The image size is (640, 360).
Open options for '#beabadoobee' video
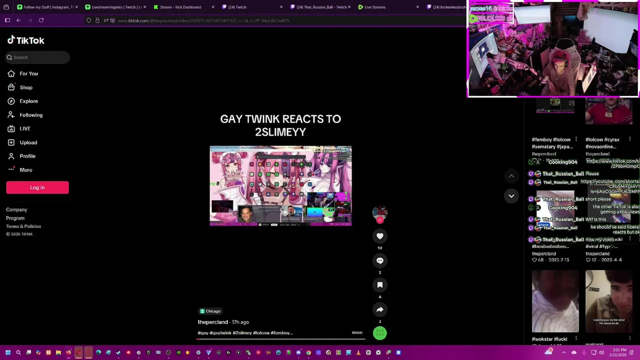tap(576, 239)
